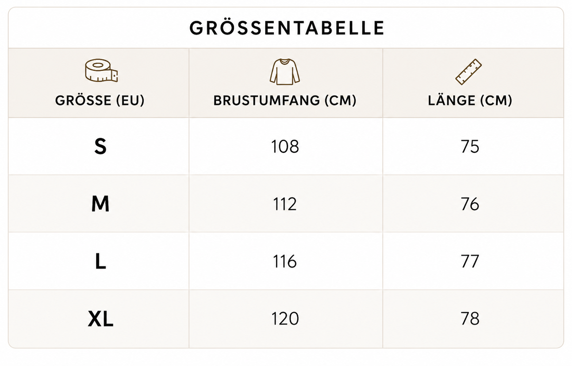Click the LÄNGE (CM) column header

click(470, 100)
